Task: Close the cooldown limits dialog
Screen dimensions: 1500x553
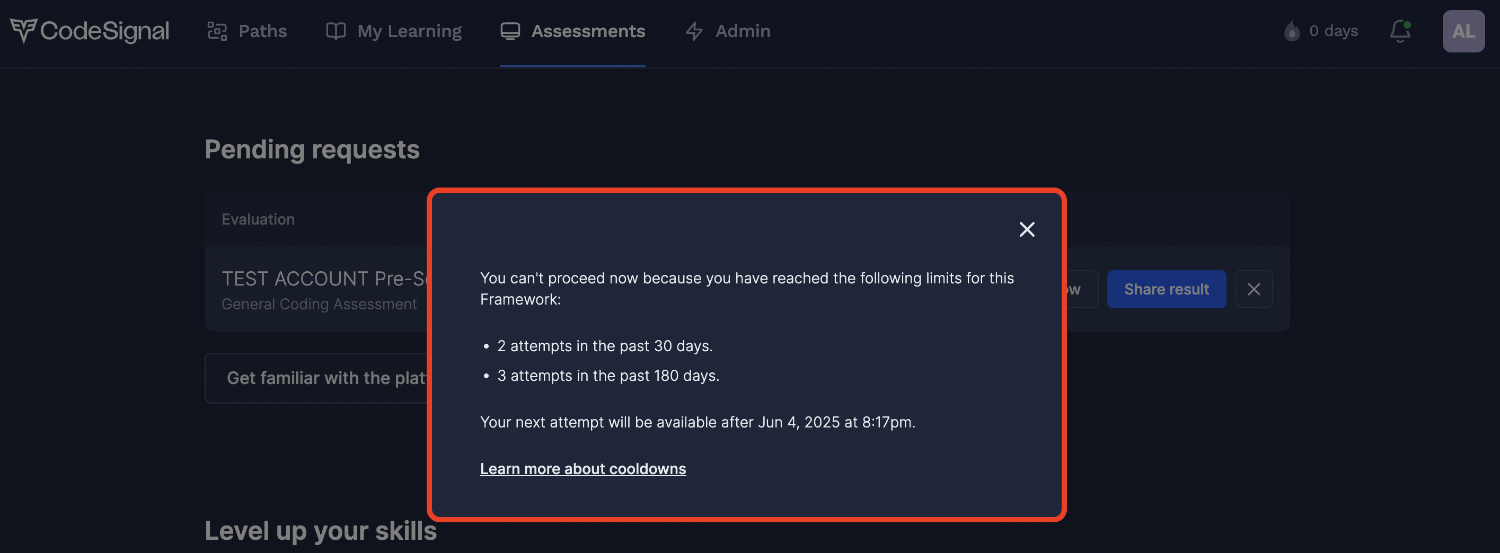Action: 1027,229
